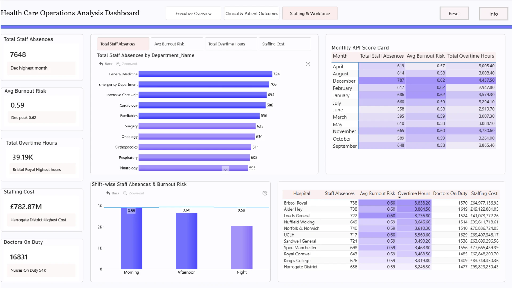Select the Night shift column
Viewport: 512px width, 288px height.
coord(242,247)
